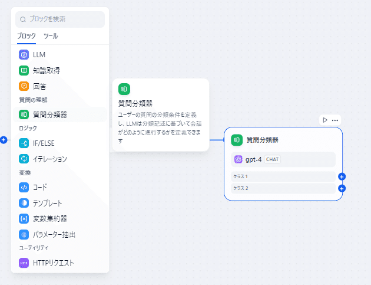Click the ブロックを検索 search field
This screenshot has width=371, height=285.
(61, 19)
